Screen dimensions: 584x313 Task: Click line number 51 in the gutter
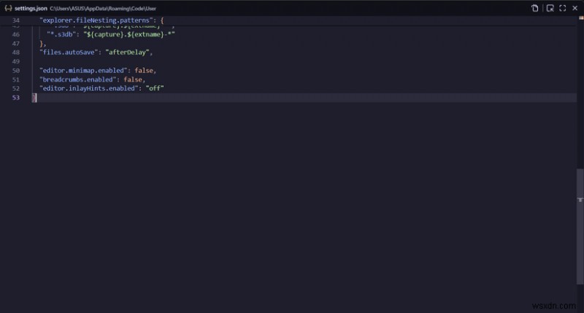point(15,80)
